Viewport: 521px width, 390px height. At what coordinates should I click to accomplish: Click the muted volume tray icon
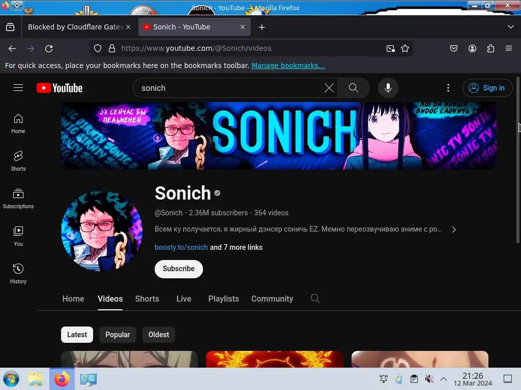tap(429, 379)
